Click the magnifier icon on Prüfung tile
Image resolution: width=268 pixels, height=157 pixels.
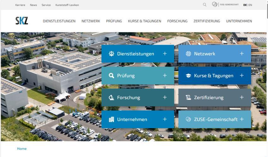(x=111, y=75)
